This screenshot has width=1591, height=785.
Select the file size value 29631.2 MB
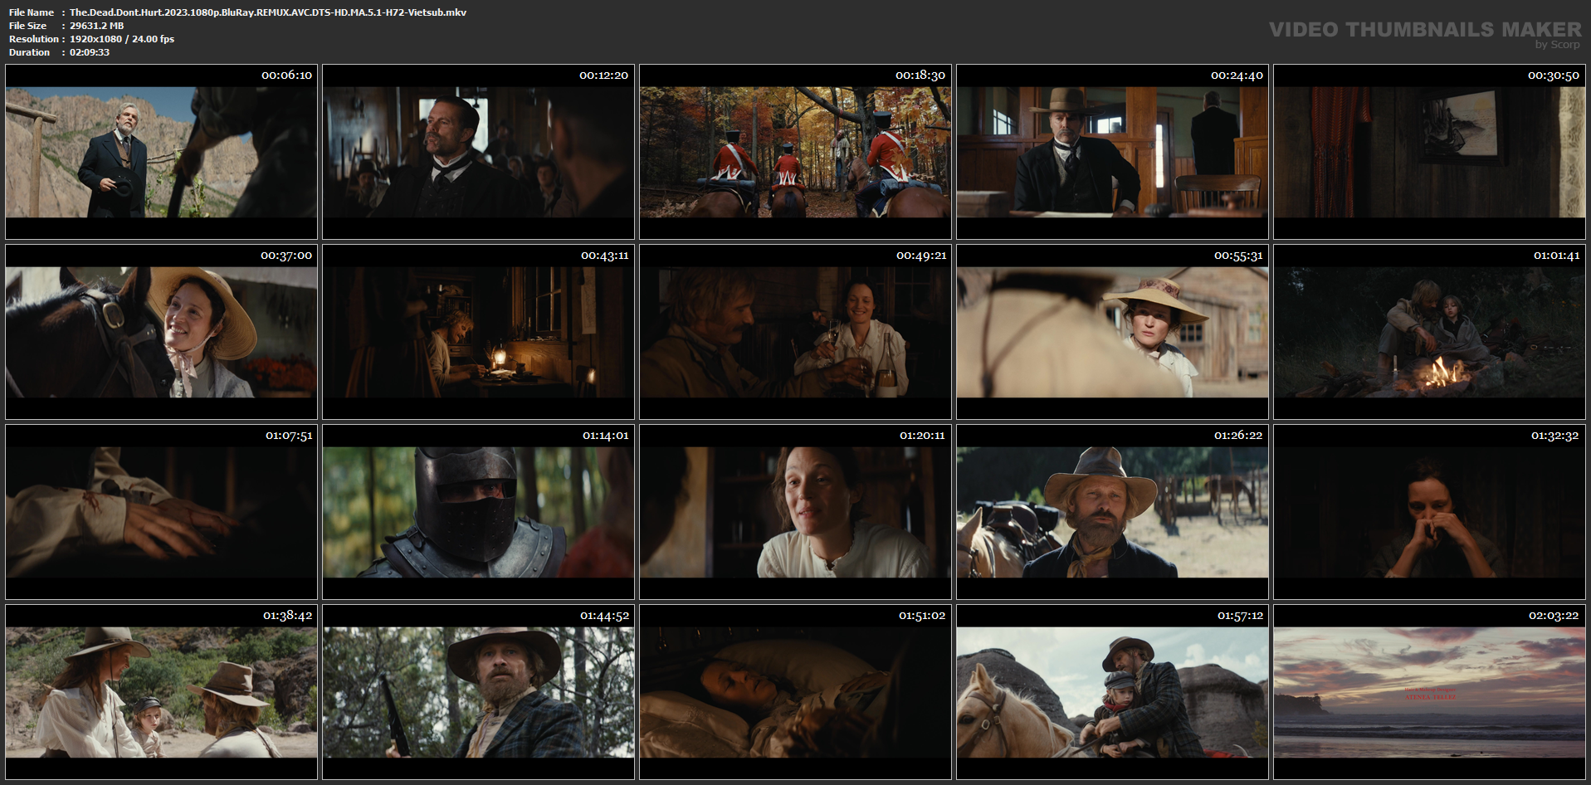[x=97, y=26]
